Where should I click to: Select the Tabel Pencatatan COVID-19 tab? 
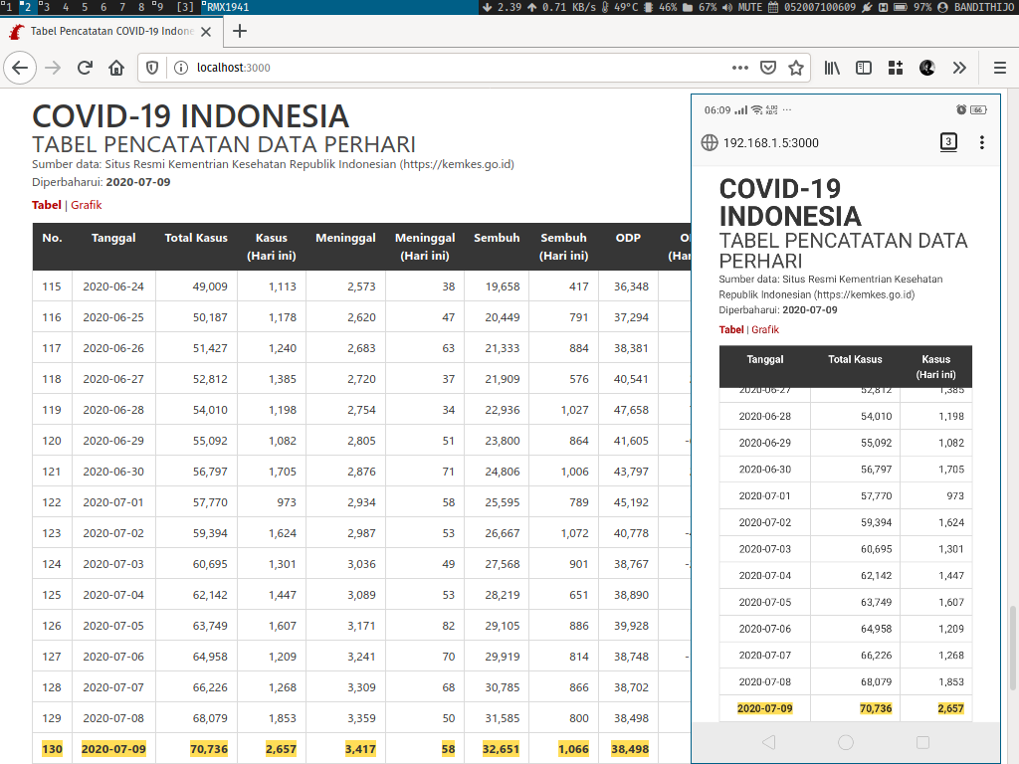(x=109, y=31)
